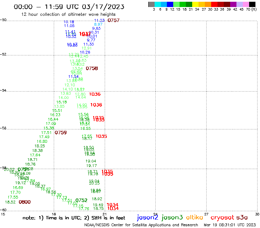This screenshot has height=228, width=260.
Task: Click the wave height value 19.49
Action: 98,205
